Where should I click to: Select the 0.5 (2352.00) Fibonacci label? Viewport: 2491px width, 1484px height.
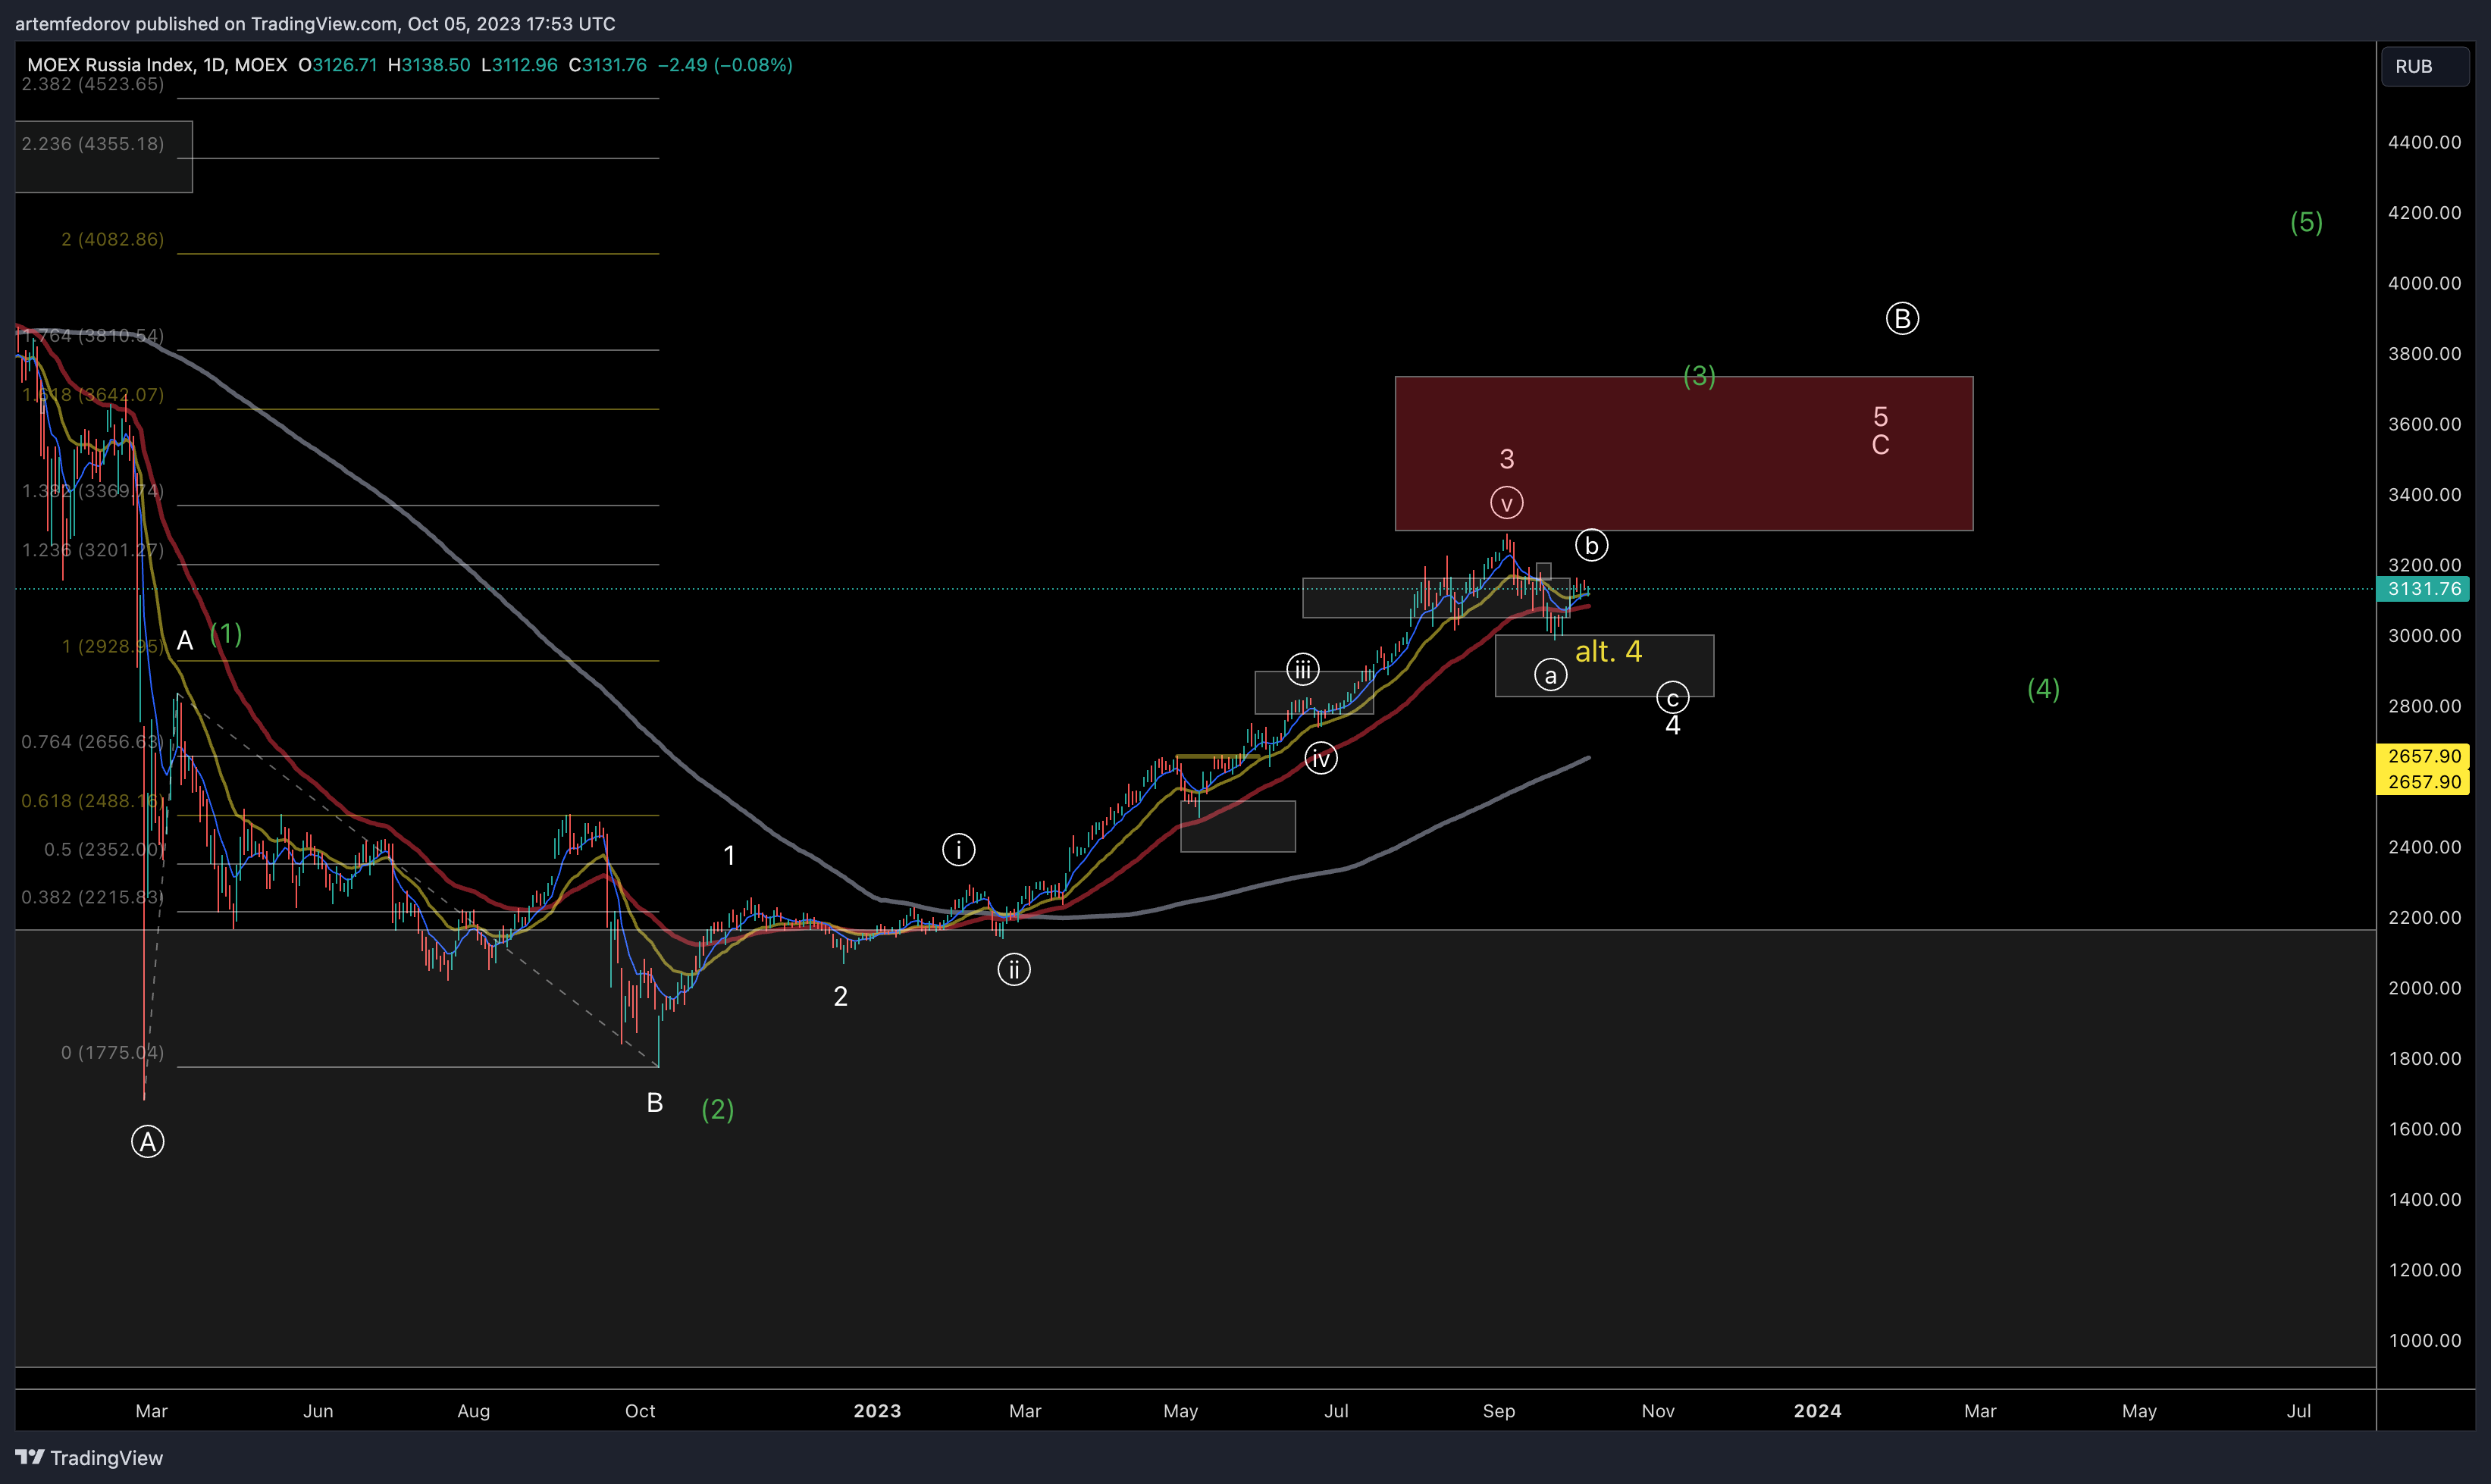point(104,849)
